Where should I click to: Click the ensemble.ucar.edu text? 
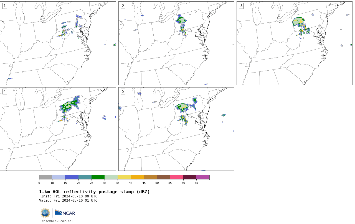[x=58, y=221]
